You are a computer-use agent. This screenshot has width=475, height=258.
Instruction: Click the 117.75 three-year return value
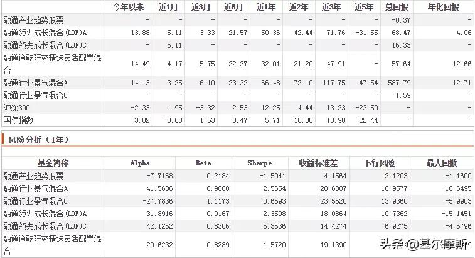pos(334,83)
